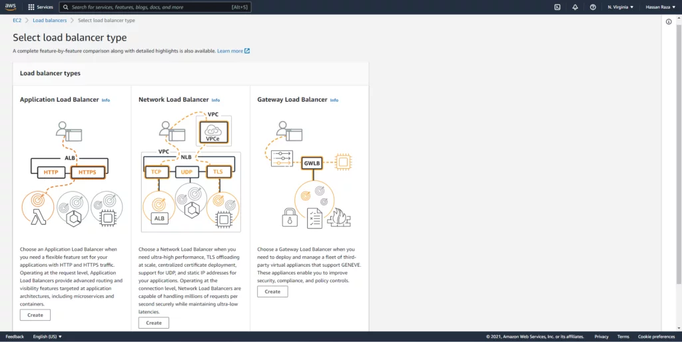Click the Gateway Load Balancer heading
The width and height of the screenshot is (682, 342).
point(292,100)
